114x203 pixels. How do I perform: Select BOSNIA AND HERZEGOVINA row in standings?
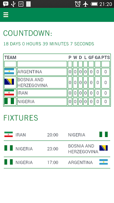(57, 82)
